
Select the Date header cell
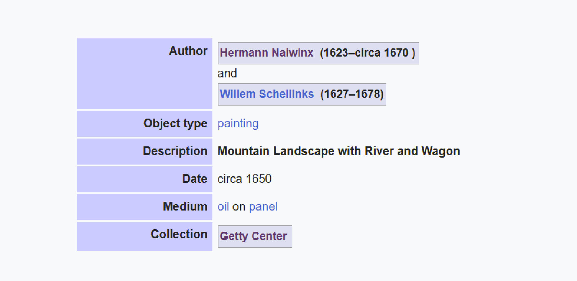145,179
